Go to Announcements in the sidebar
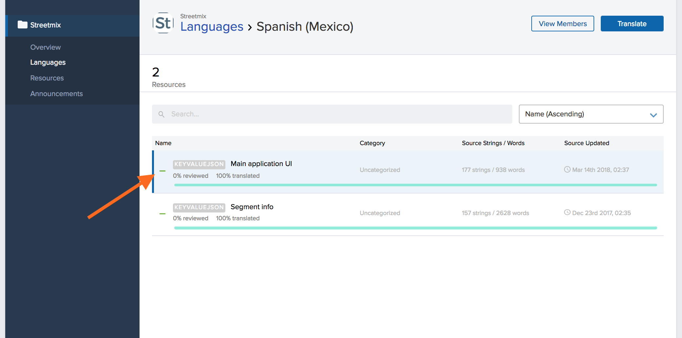The image size is (682, 338). point(57,93)
